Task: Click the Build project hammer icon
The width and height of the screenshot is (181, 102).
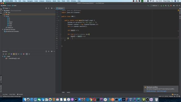Action: click(148, 6)
